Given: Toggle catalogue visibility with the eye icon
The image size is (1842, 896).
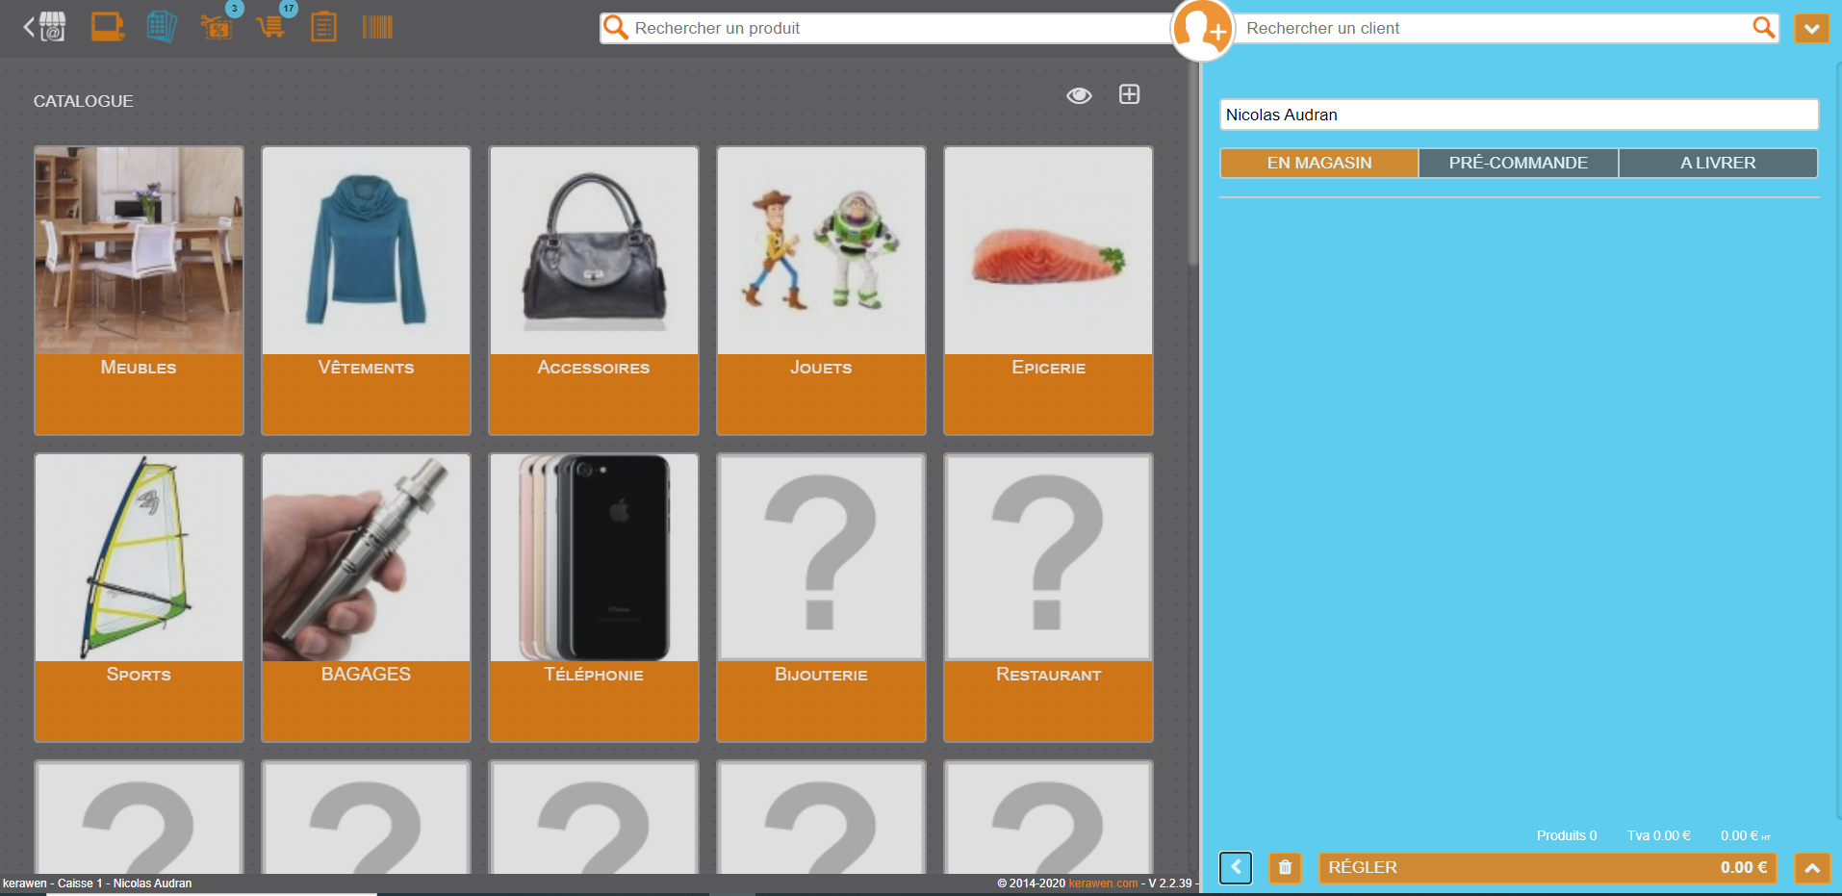Looking at the screenshot, I should point(1079,95).
